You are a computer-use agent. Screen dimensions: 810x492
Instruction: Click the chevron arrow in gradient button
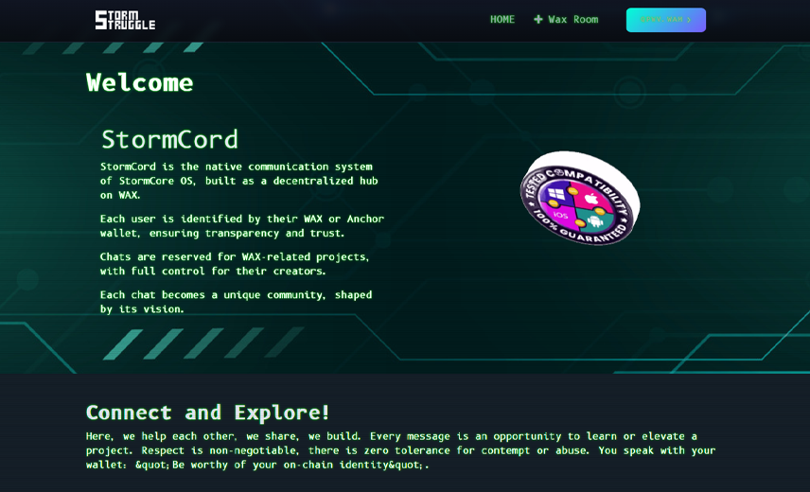pos(689,20)
